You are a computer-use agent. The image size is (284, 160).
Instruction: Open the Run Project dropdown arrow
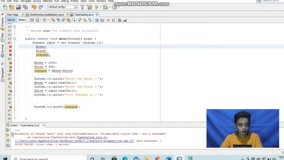[x=101, y=7]
